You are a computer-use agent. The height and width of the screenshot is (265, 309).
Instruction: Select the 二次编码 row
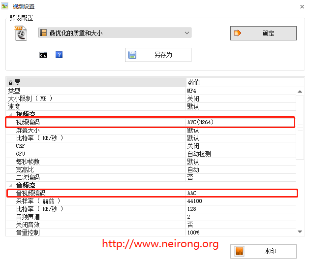coord(151,178)
